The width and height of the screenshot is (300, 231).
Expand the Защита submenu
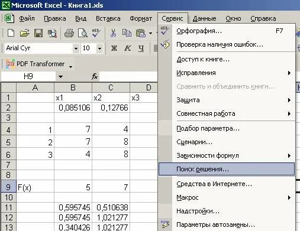tap(289, 100)
